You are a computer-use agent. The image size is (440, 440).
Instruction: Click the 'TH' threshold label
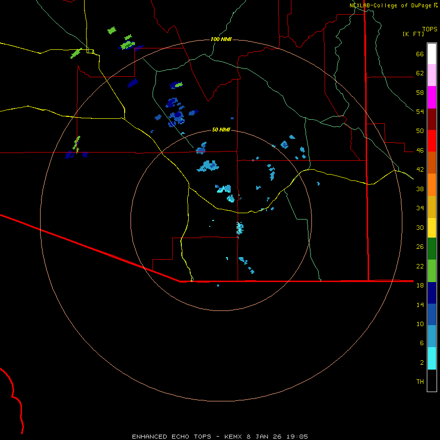click(x=420, y=382)
